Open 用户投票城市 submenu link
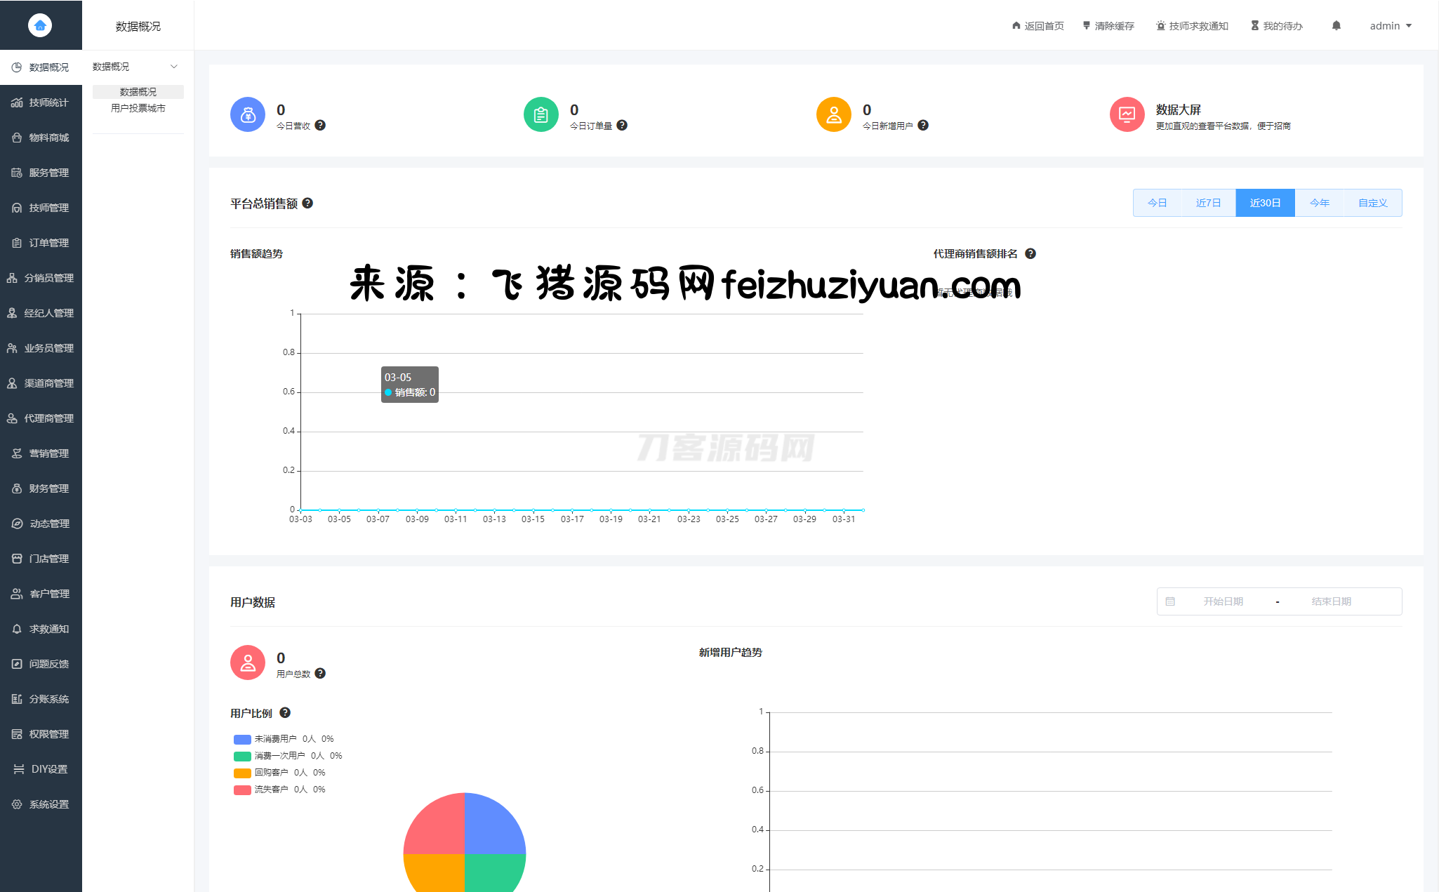1439x892 pixels. (x=138, y=108)
